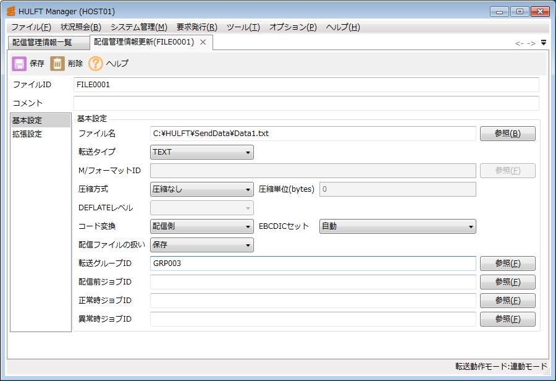Open the tab list dropdown arrow
The image size is (556, 381).
[x=544, y=43]
